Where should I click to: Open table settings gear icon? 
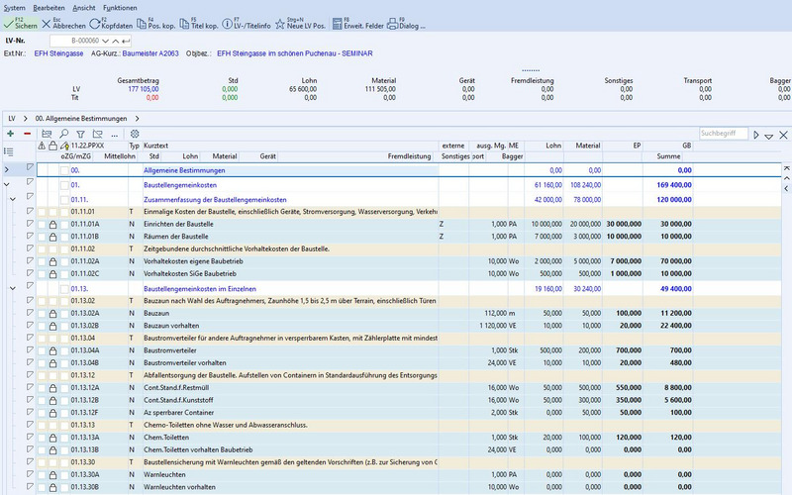[135, 134]
